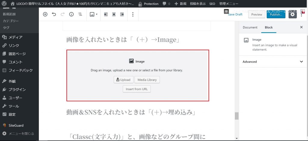Expand the Advanced panel
Screen dimensions: 308x141
coord(273,61)
